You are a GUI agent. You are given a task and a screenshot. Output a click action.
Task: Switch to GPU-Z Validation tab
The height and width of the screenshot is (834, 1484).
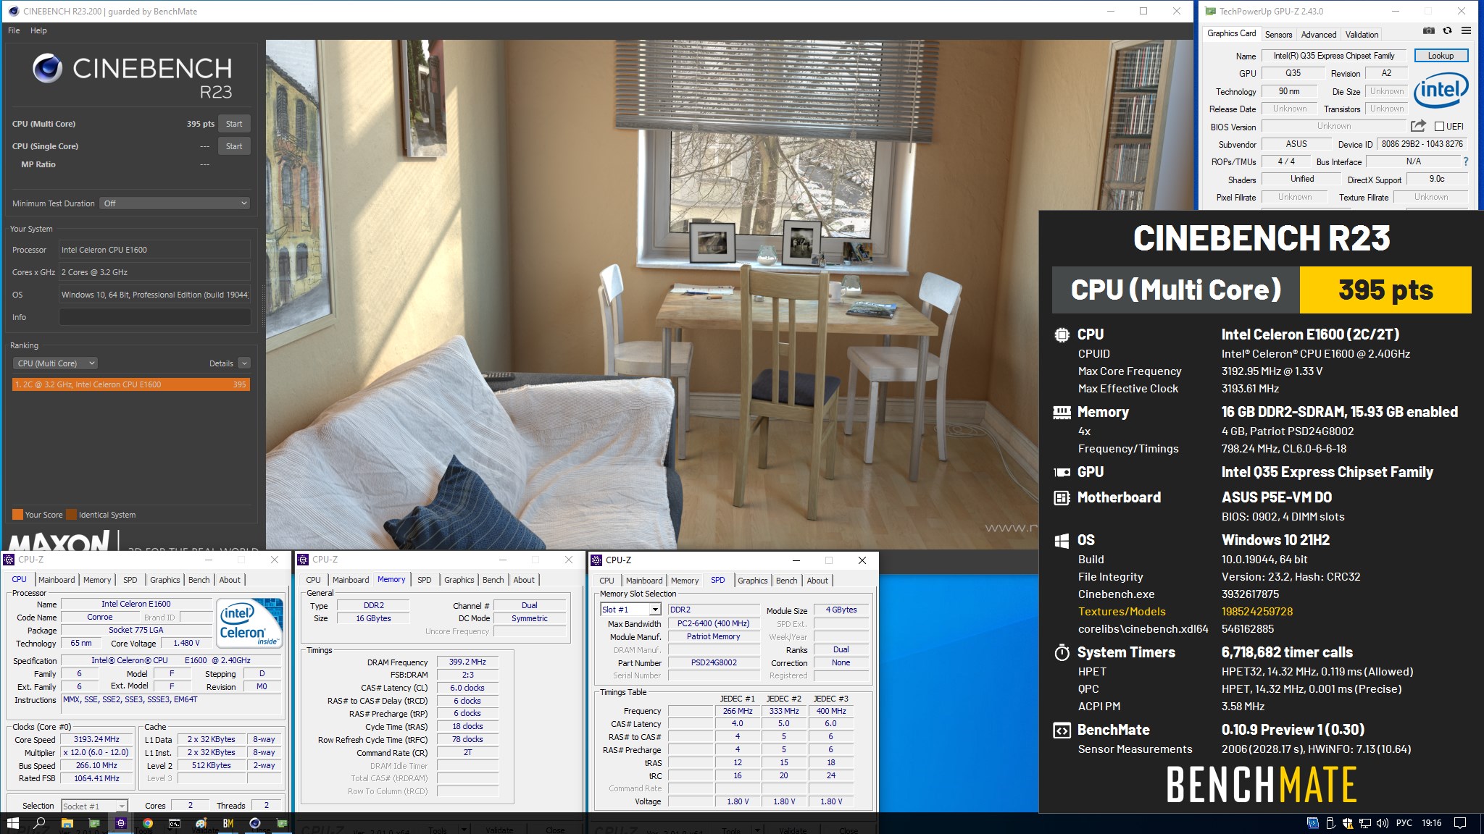pos(1362,34)
